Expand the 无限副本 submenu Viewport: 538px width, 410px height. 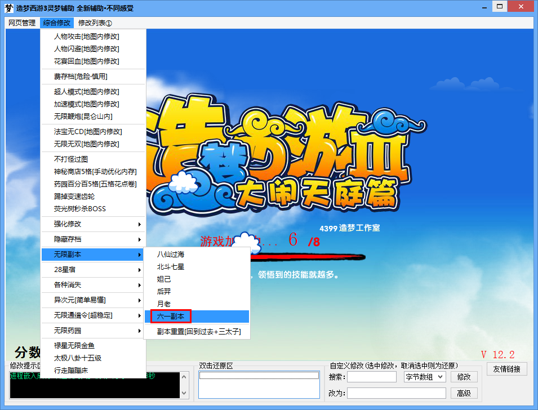point(94,254)
